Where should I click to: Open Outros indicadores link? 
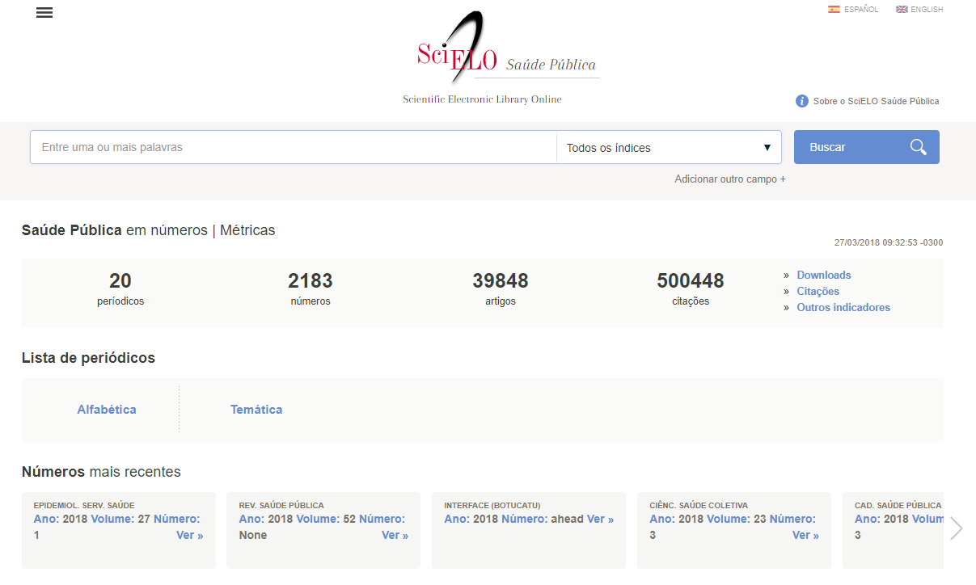click(x=843, y=307)
